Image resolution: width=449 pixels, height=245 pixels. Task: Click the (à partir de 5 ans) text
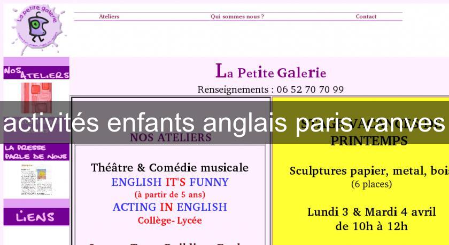click(170, 195)
